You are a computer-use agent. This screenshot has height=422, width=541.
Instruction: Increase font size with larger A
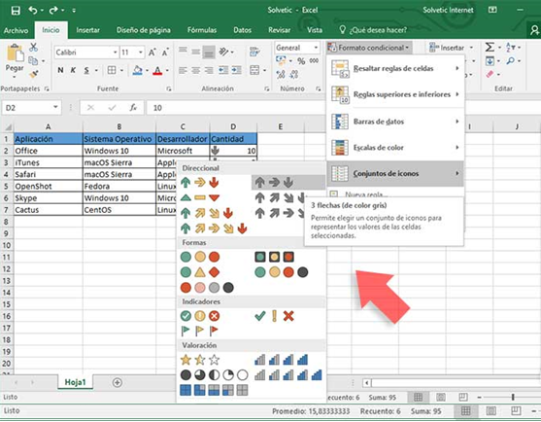pyautogui.click(x=152, y=53)
